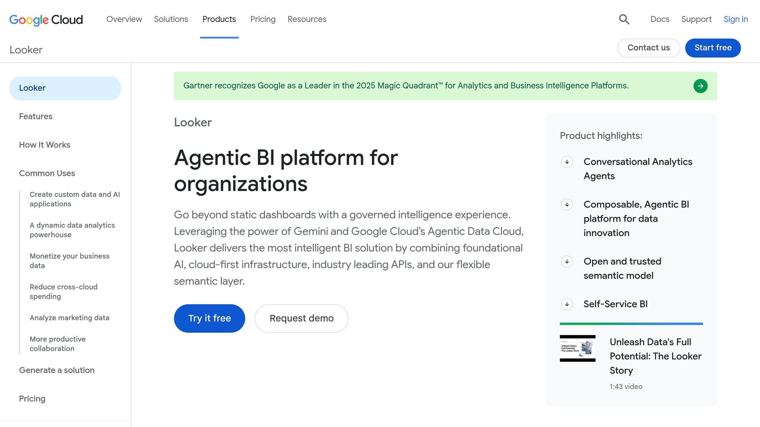
Task: Click the '1:43 video' duration label
Action: 626,387
